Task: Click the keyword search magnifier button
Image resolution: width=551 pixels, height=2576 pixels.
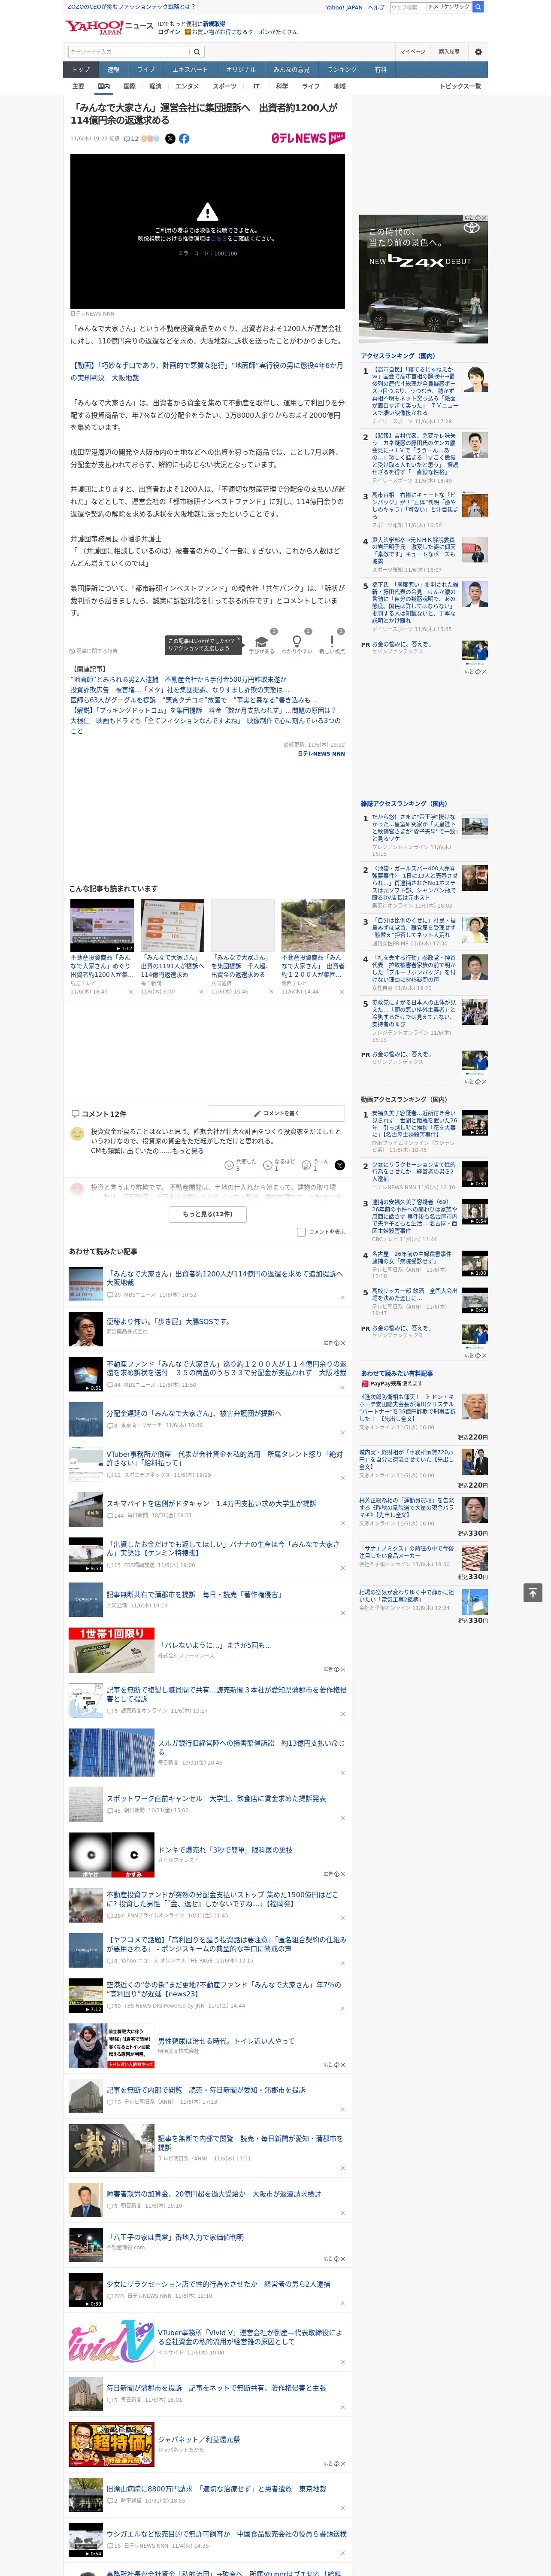Action: point(197,52)
